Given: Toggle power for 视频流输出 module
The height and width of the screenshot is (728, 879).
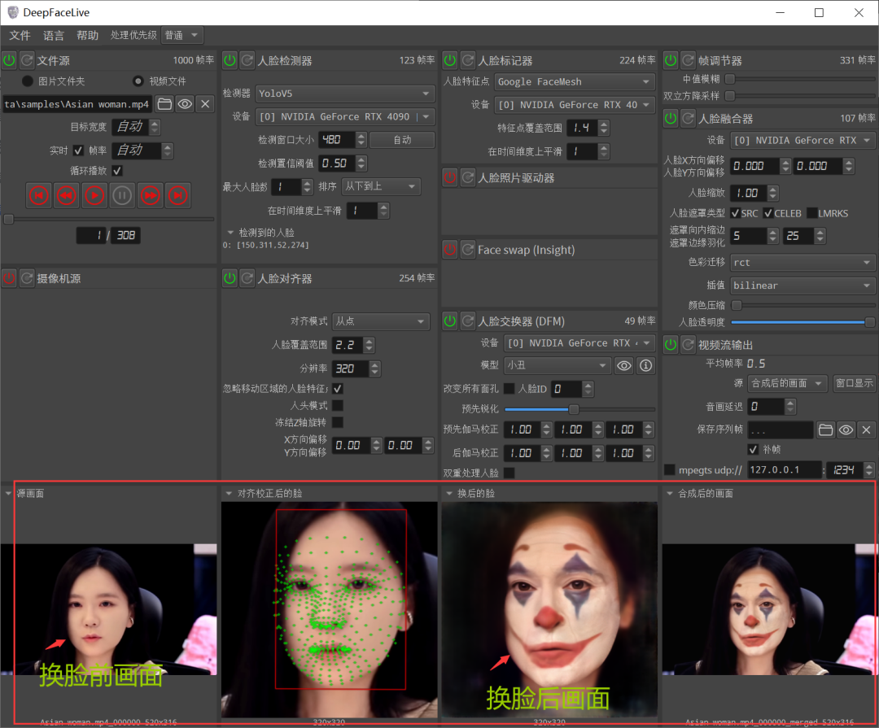Looking at the screenshot, I should click(671, 345).
